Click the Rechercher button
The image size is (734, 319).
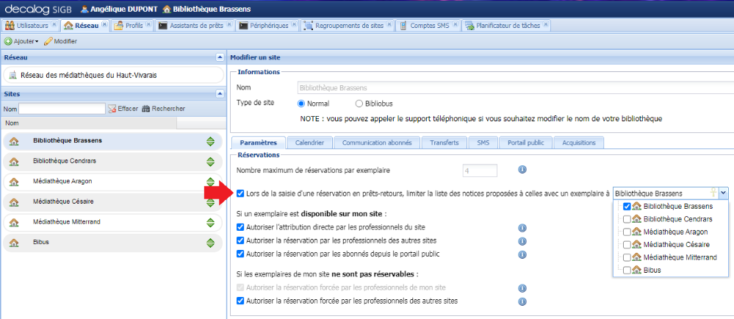163,109
